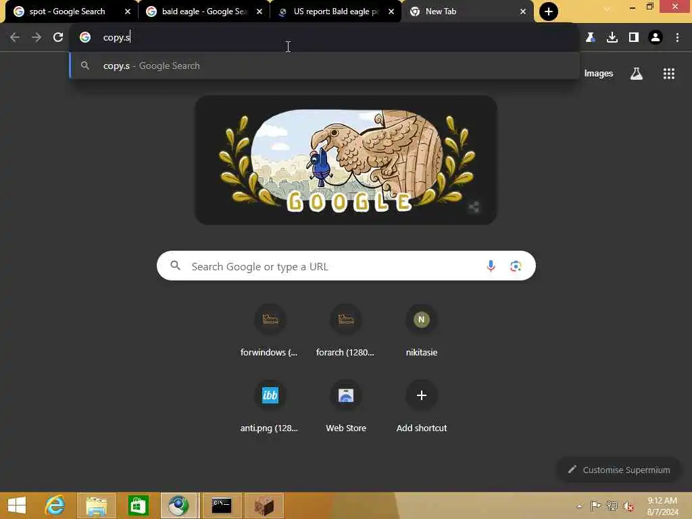Open the anti.png ibb shortcut
This screenshot has height=519, width=692.
click(x=270, y=406)
